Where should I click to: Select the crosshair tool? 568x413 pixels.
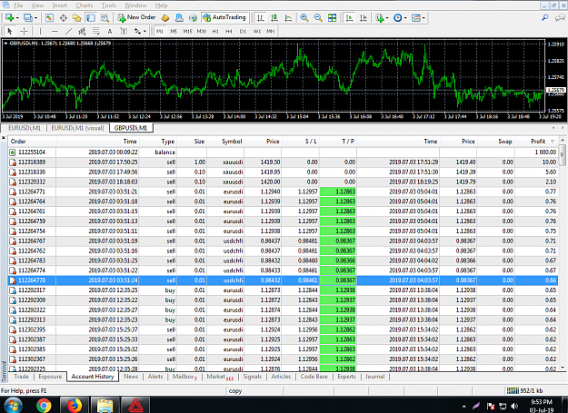pos(24,32)
